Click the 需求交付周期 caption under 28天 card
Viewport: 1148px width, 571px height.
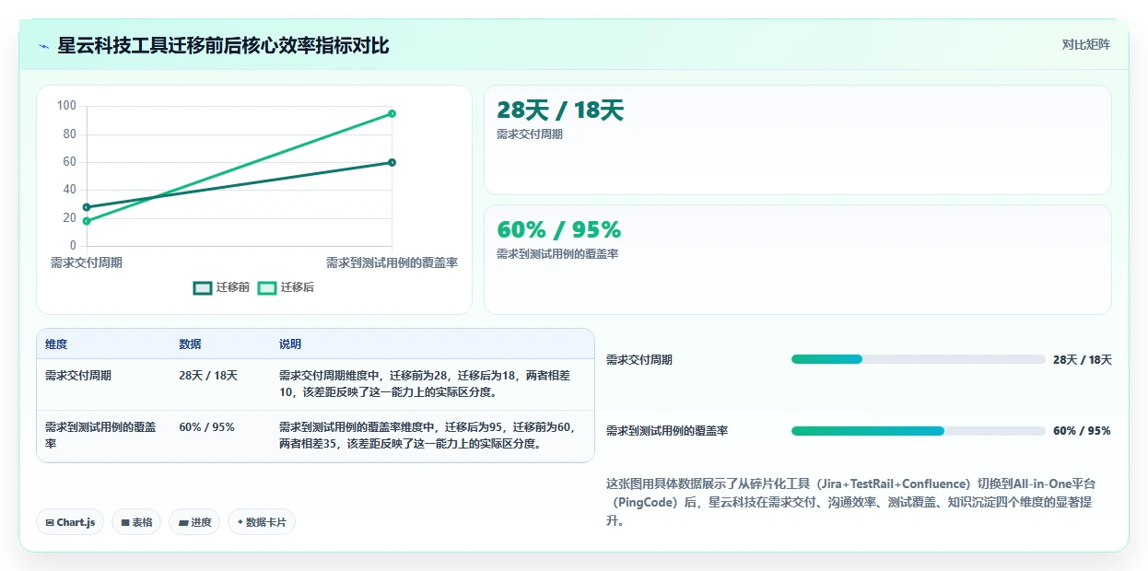(x=530, y=134)
